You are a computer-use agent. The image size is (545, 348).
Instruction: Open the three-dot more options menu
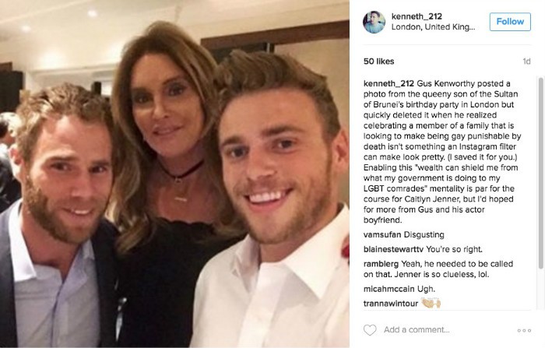coord(524,330)
